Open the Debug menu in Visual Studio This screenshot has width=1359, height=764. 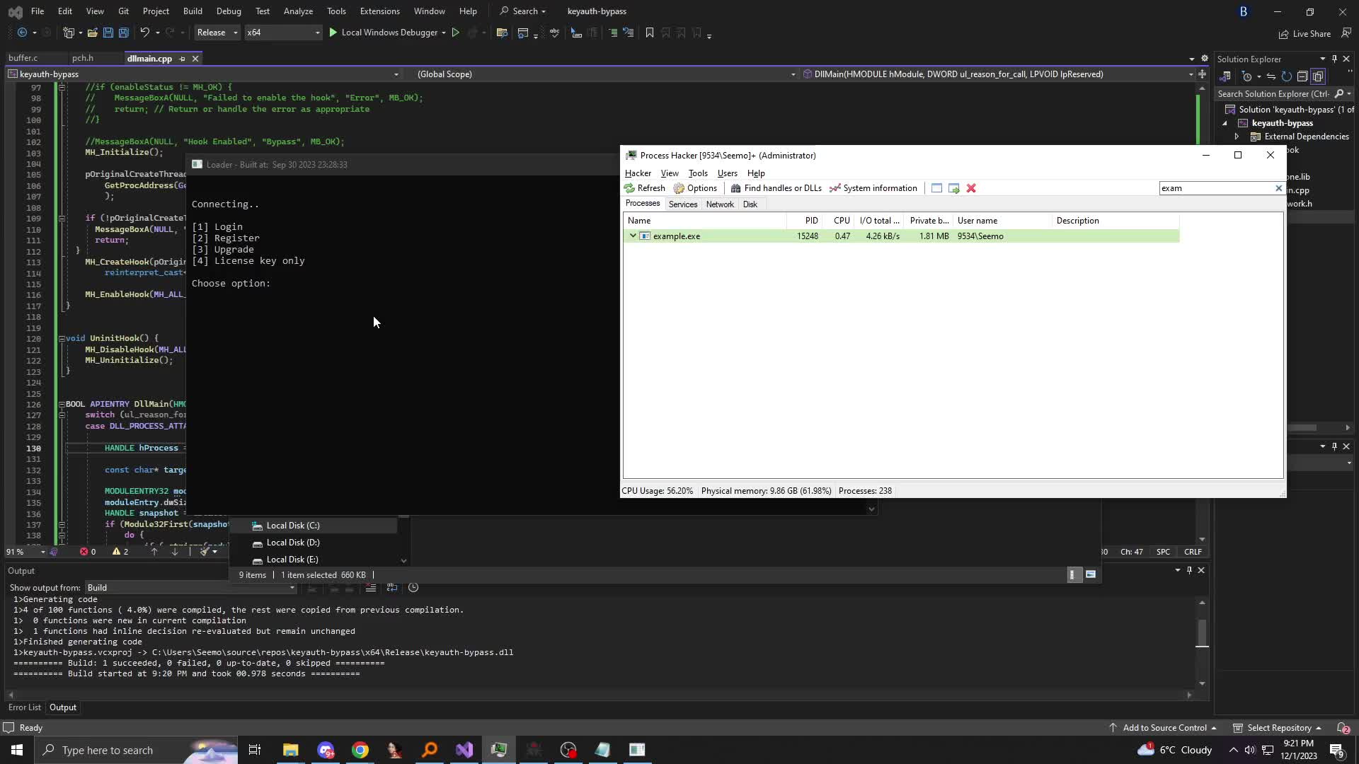point(229,11)
